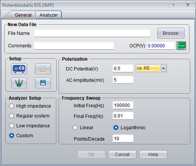196x166 pixels.
Task: Open the General tab
Action: click(x=23, y=15)
